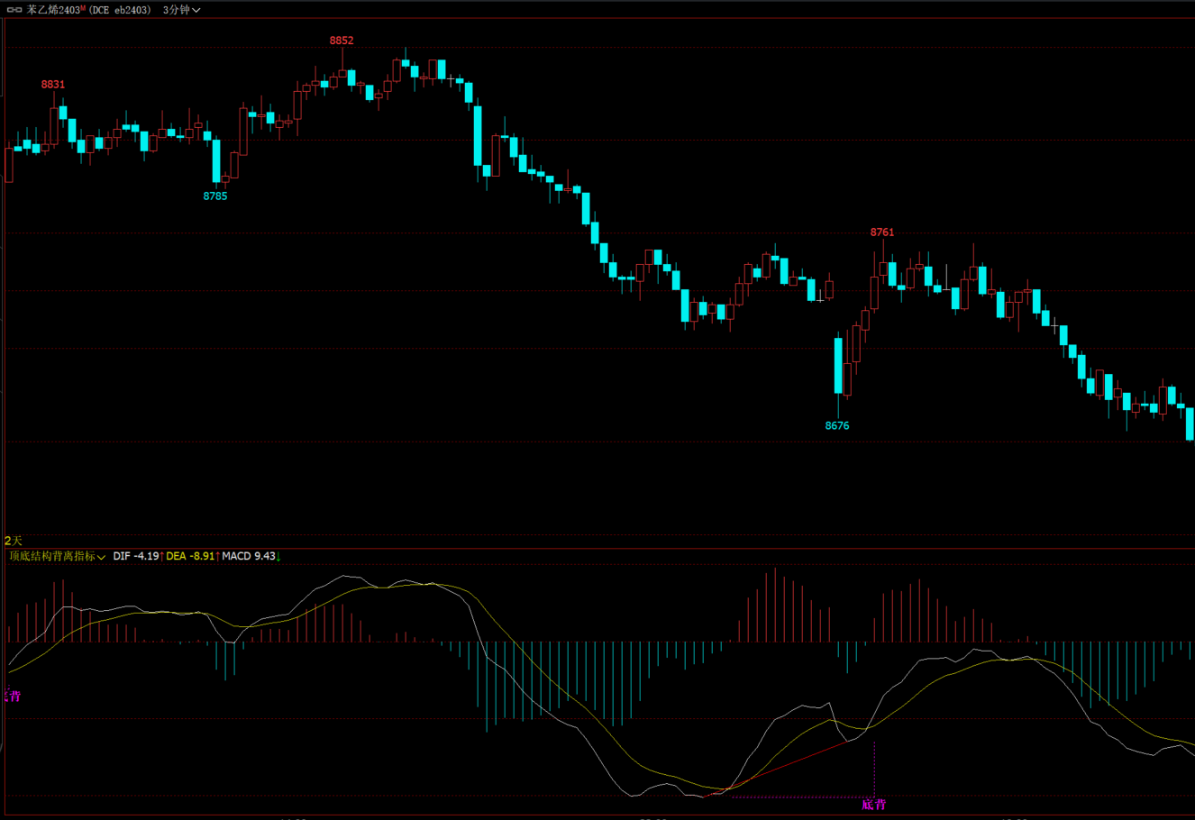Click the 苯乙烯2403 contract title

point(54,10)
